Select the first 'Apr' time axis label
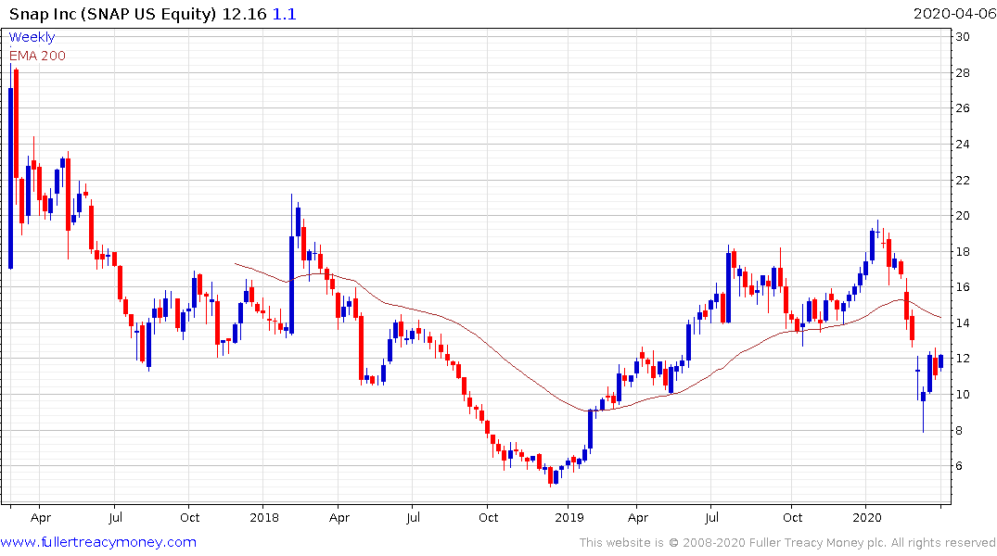Image resolution: width=997 pixels, height=556 pixels. point(40,517)
